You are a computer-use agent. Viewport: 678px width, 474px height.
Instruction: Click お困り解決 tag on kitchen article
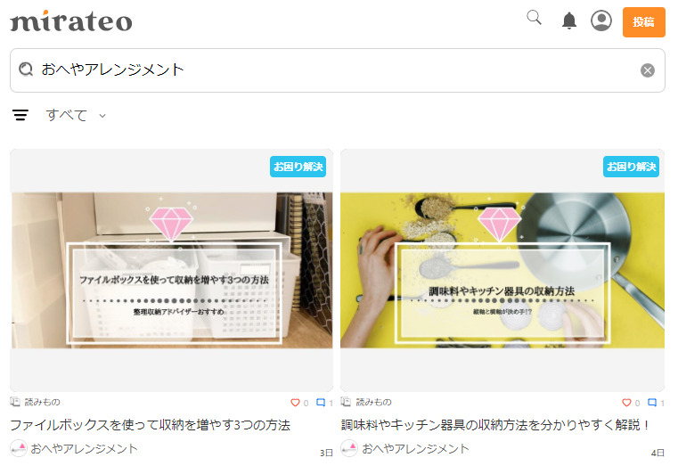point(631,167)
